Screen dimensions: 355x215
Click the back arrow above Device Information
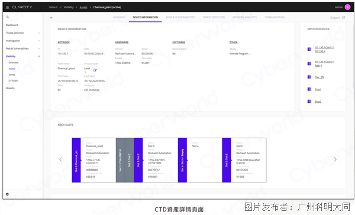pos(51,18)
